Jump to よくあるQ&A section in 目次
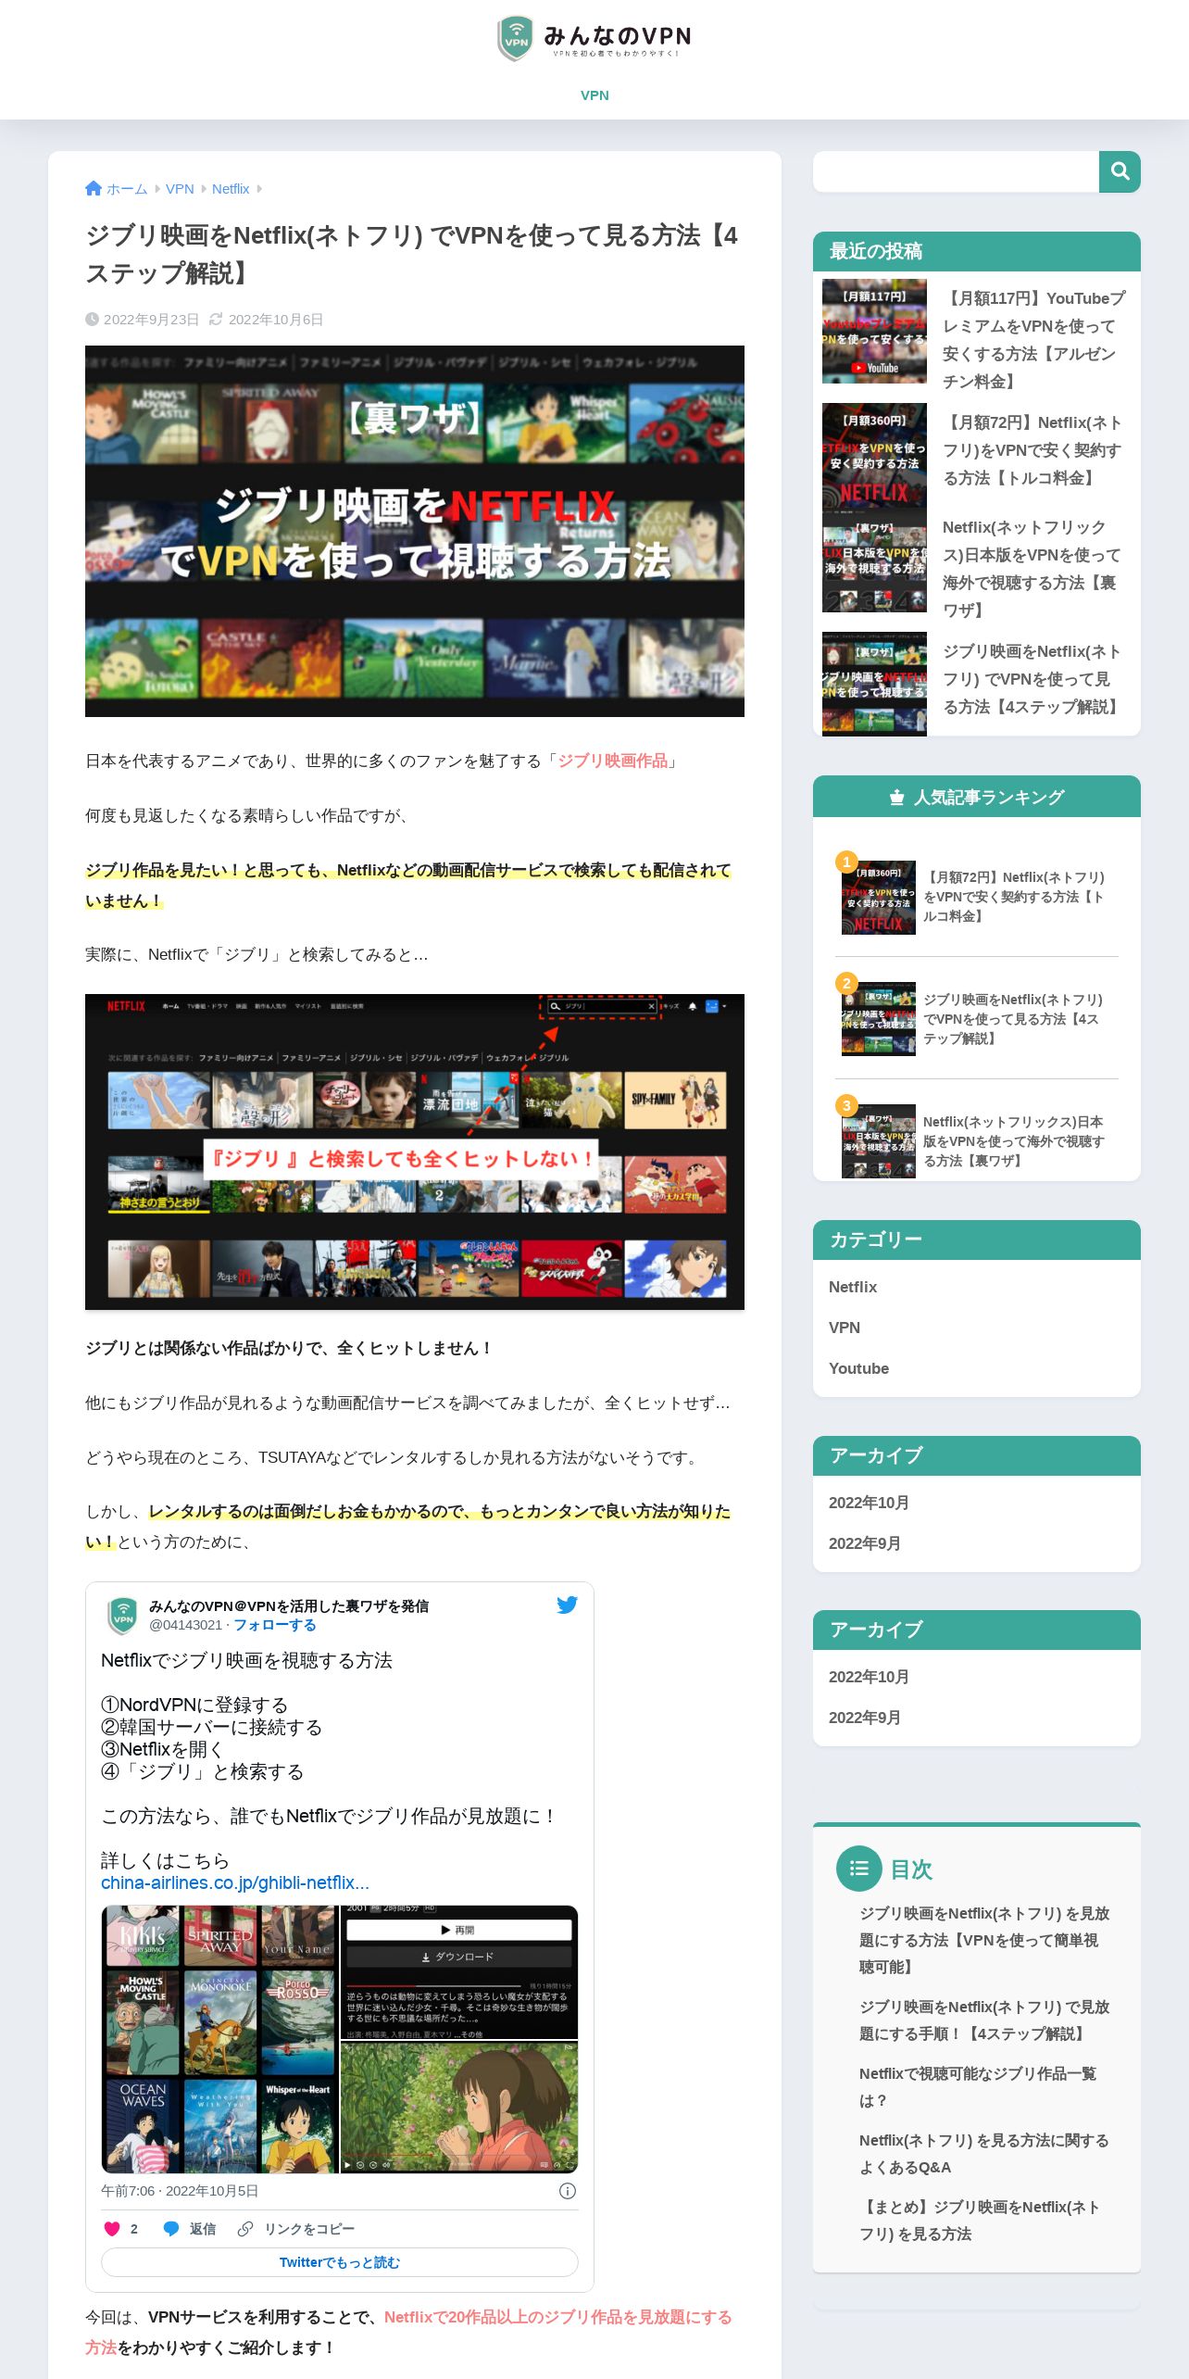1189x2379 pixels. [984, 2154]
